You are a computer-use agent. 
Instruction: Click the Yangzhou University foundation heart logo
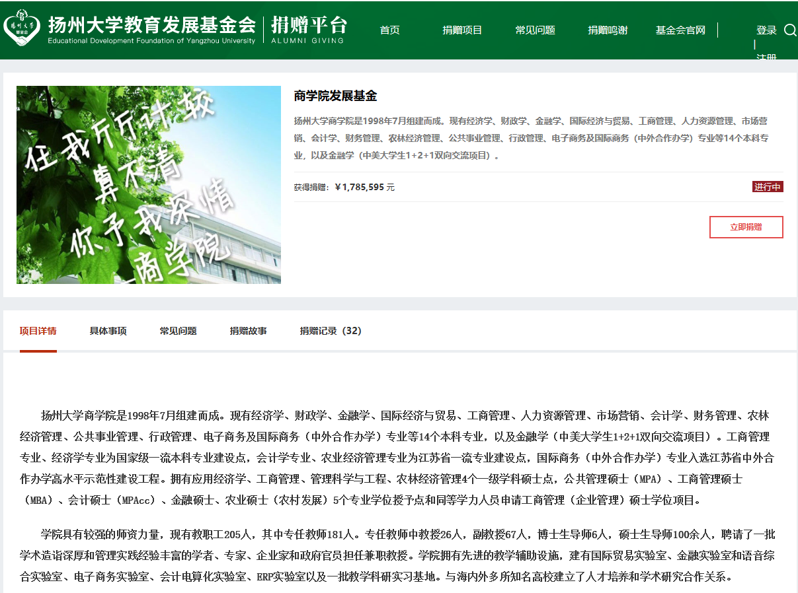[x=22, y=30]
